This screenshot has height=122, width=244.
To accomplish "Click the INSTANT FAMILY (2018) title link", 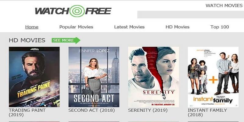I will (207, 113).
